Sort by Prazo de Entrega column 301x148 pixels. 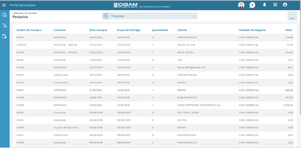(128, 30)
